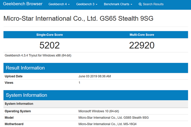Viewport: 191px width, 127px height.
Task: Click the Model label
Action: pos(9,118)
